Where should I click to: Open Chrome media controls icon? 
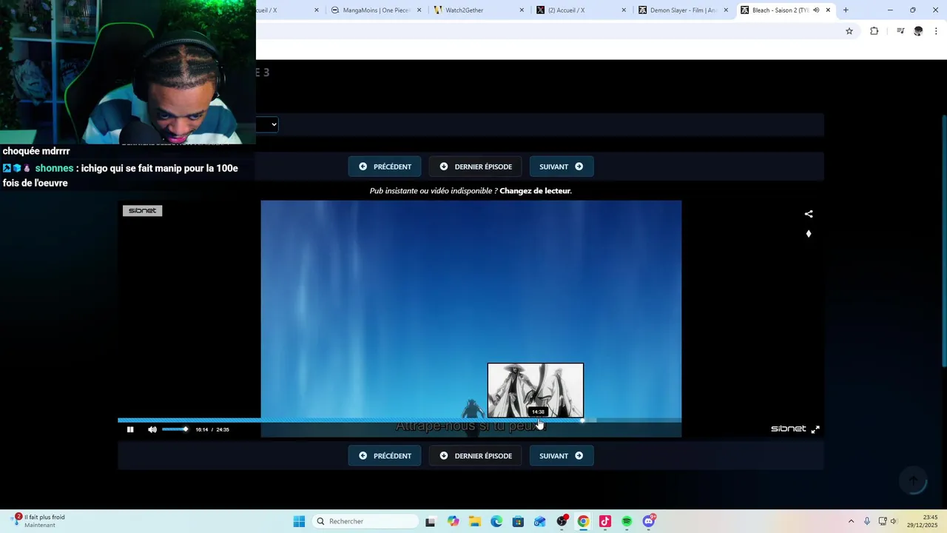point(900,31)
